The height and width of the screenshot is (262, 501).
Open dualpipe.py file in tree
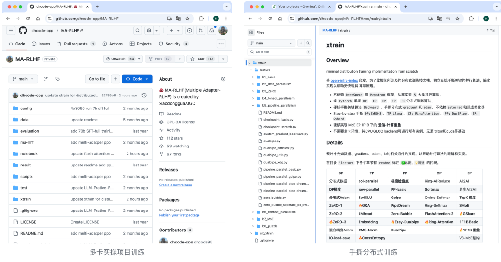(x=271, y=141)
